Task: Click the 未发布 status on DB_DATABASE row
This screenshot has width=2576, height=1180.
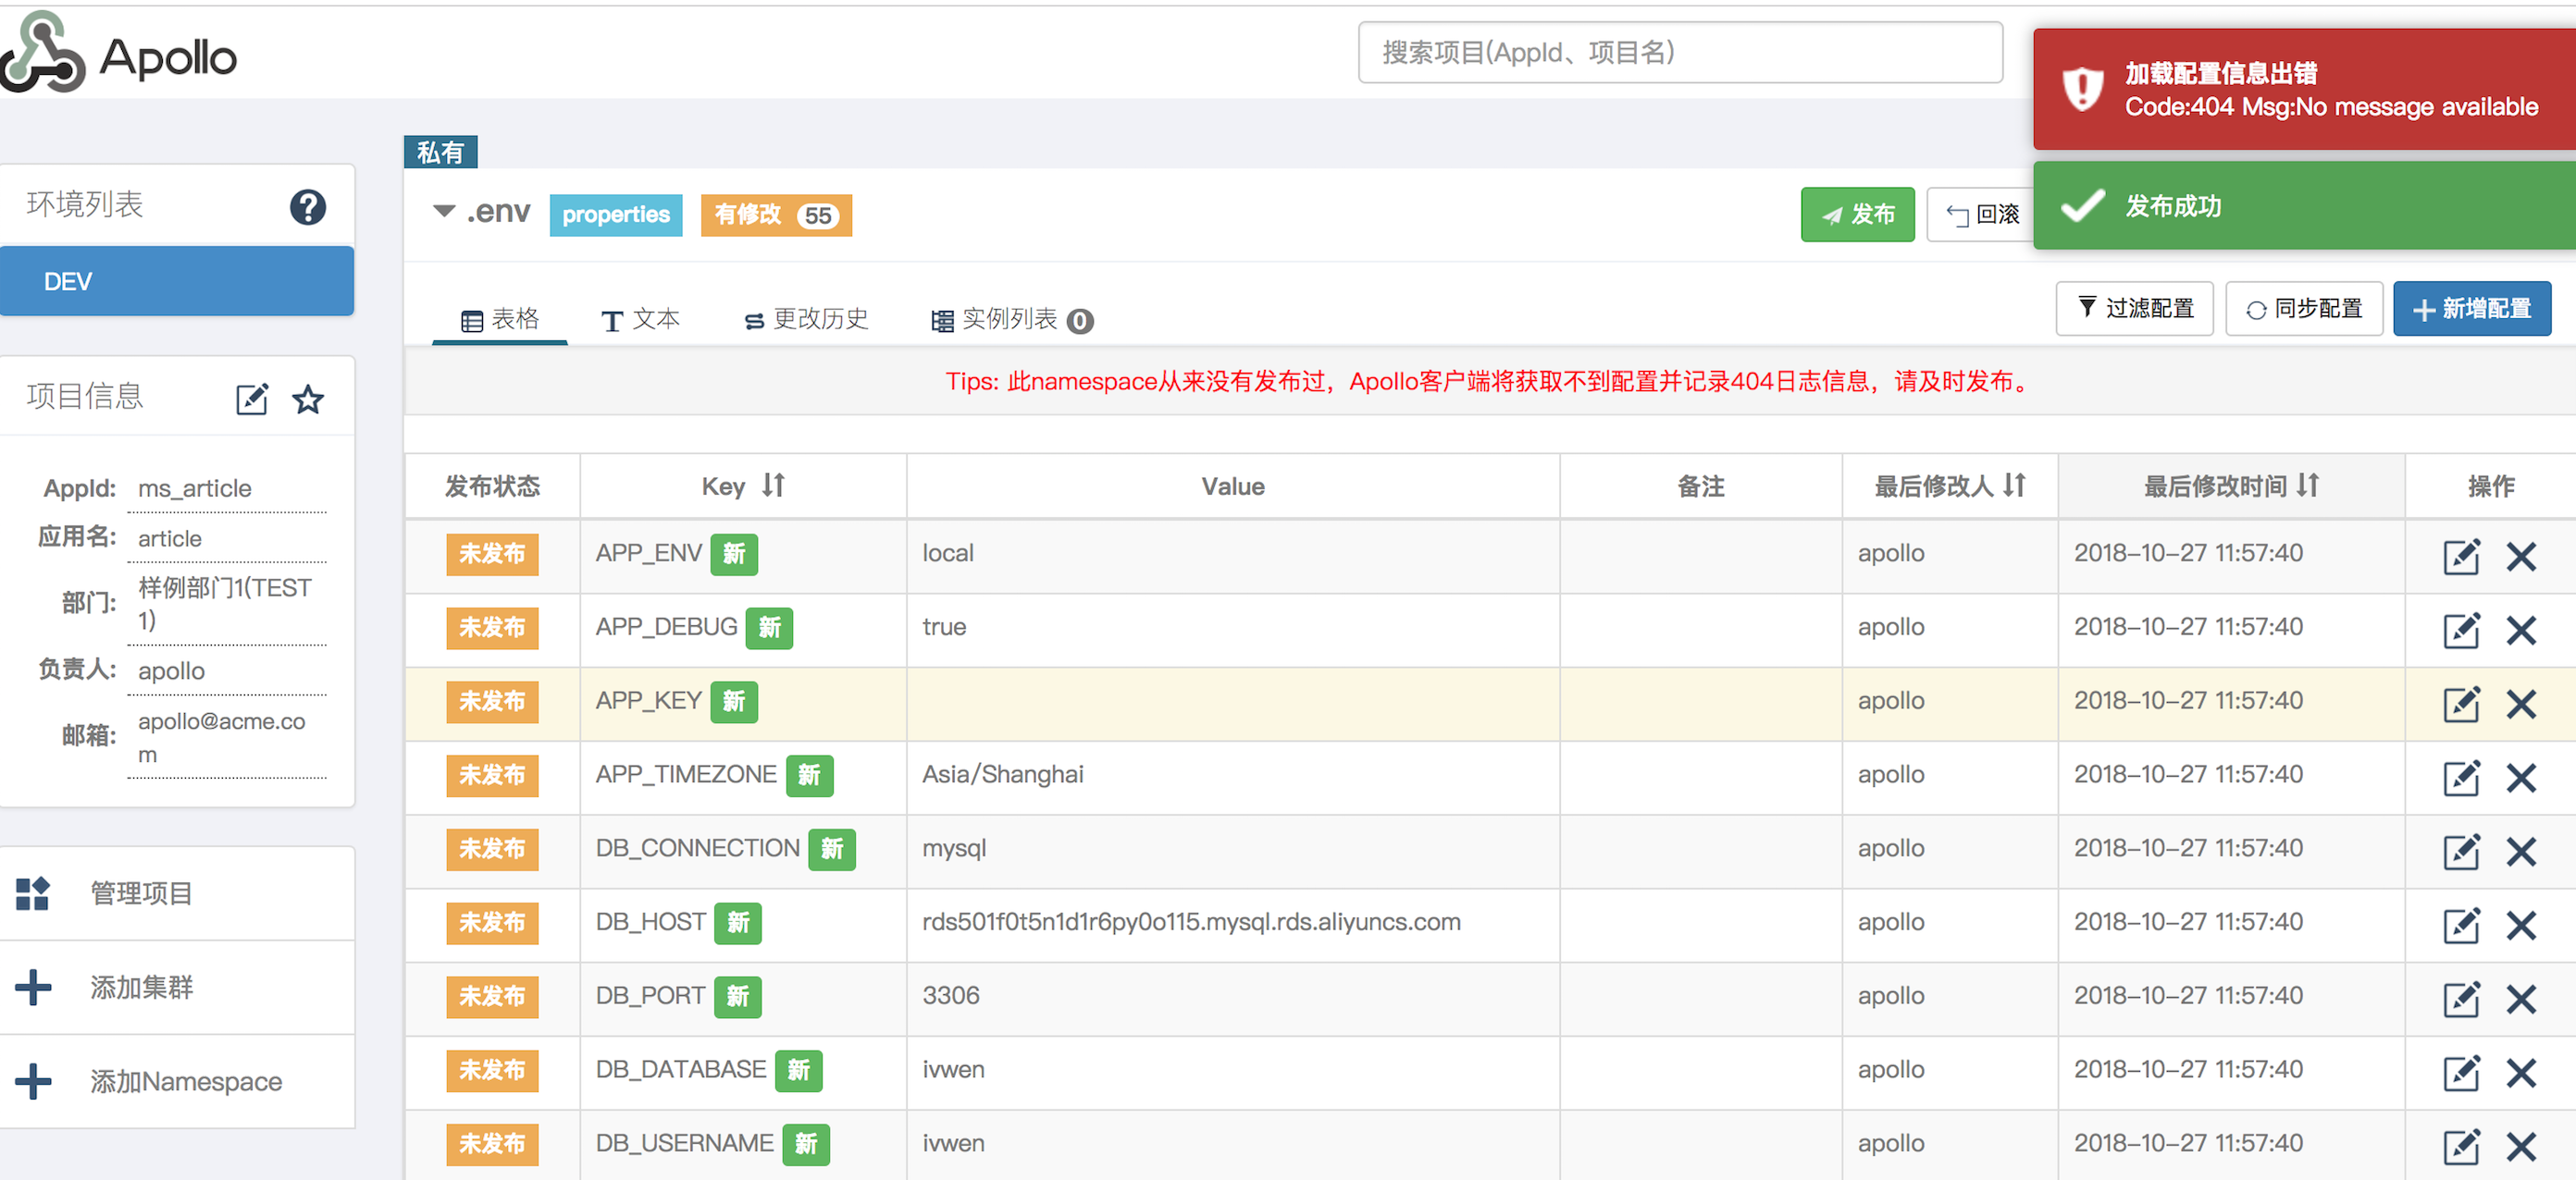Action: 492,1070
